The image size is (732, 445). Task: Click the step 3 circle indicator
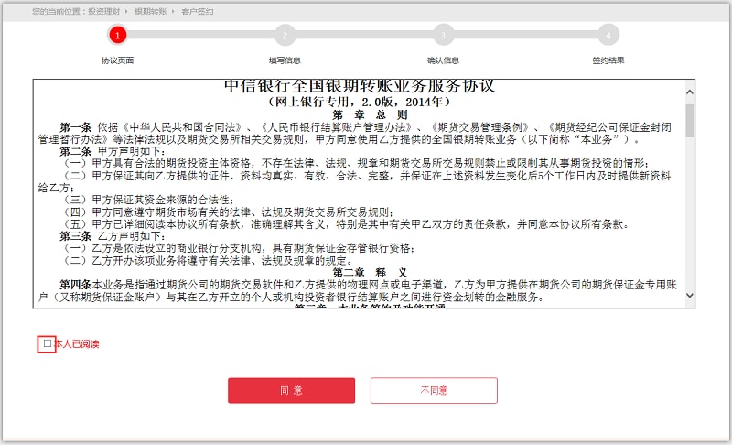[444, 35]
